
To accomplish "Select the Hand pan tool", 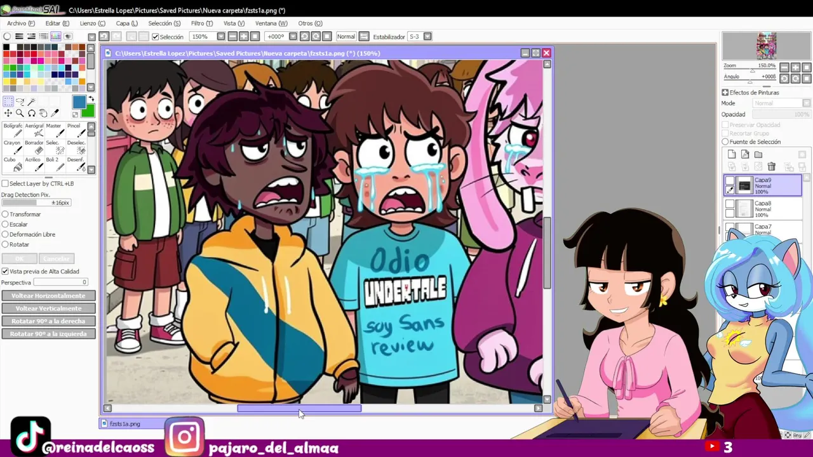I will (43, 113).
